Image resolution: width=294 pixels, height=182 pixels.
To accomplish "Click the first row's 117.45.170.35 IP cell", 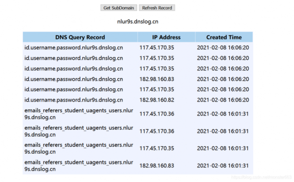I will point(157,47).
